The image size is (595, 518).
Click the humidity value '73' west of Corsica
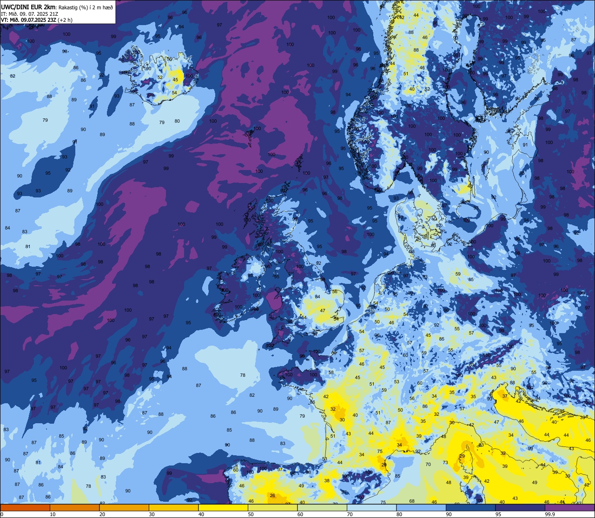(445, 462)
